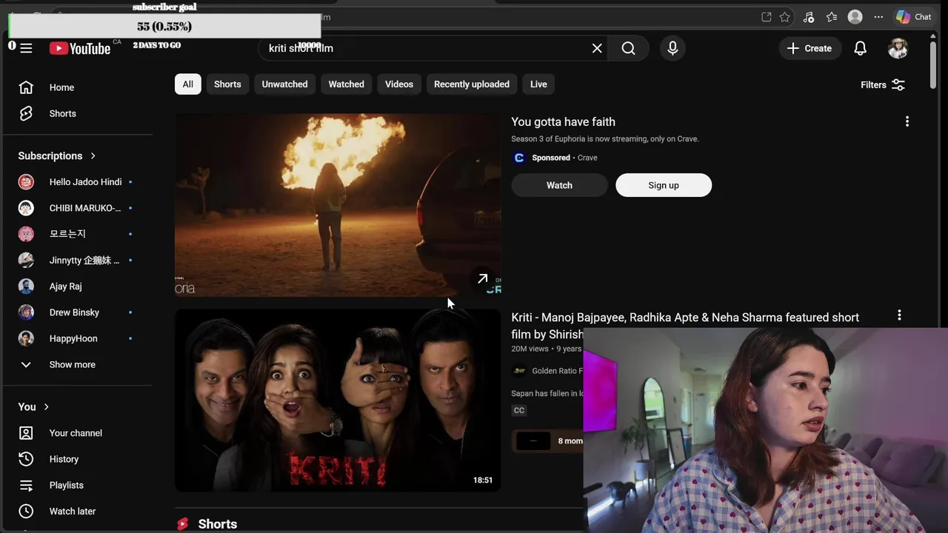Select the Unwatched filter chip

click(x=284, y=84)
